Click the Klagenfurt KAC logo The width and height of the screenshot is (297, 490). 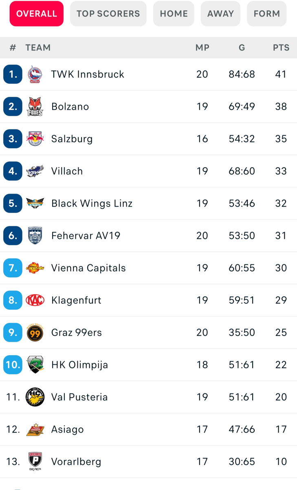tap(35, 300)
